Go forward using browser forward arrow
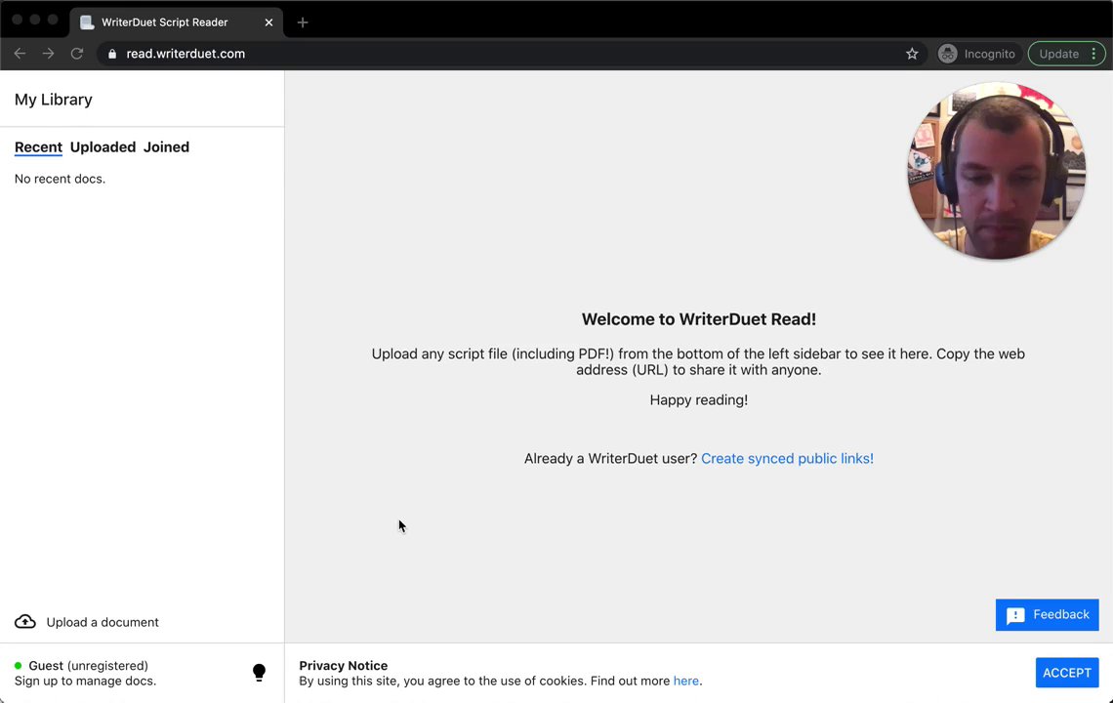Viewport: 1113px width, 703px height. pyautogui.click(x=48, y=54)
